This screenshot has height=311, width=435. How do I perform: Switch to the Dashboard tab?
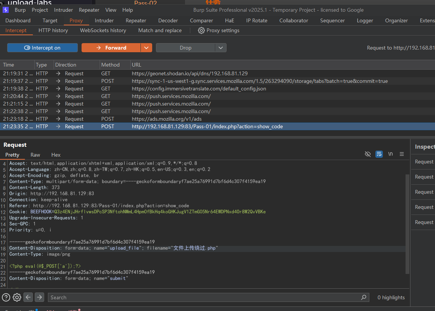coord(18,20)
